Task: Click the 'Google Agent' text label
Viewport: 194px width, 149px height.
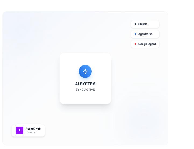Action: click(147, 44)
